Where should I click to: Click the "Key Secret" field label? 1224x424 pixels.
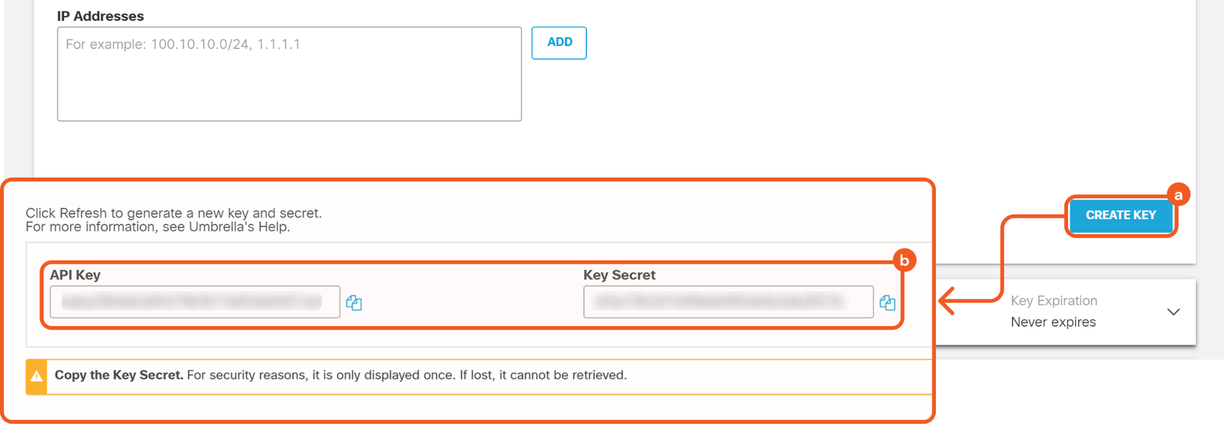(x=619, y=275)
